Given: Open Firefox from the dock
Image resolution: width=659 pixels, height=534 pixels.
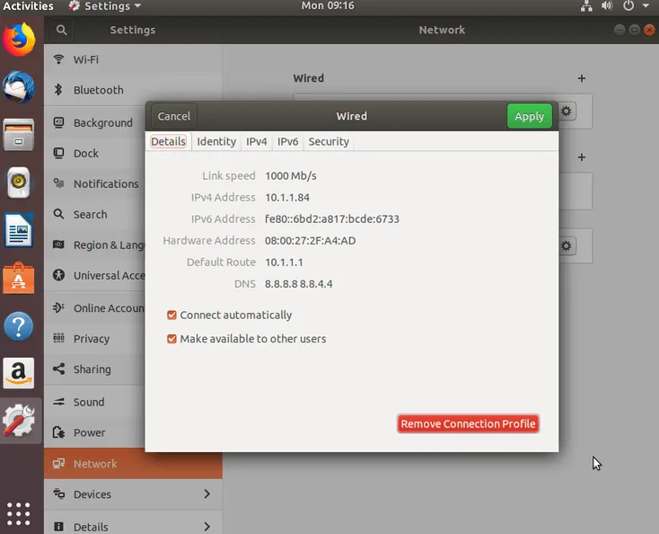Looking at the screenshot, I should point(19,40).
